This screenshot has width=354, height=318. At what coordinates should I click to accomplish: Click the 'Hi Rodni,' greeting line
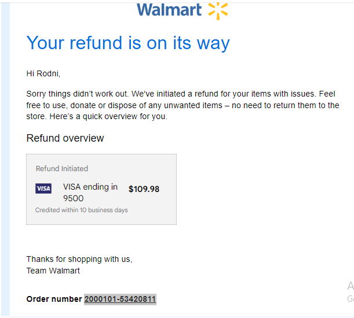click(43, 73)
